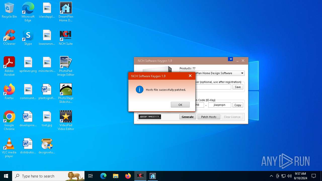Select developme... Word document on desktop
The height and width of the screenshot is (181, 322).
click(x=28, y=119)
